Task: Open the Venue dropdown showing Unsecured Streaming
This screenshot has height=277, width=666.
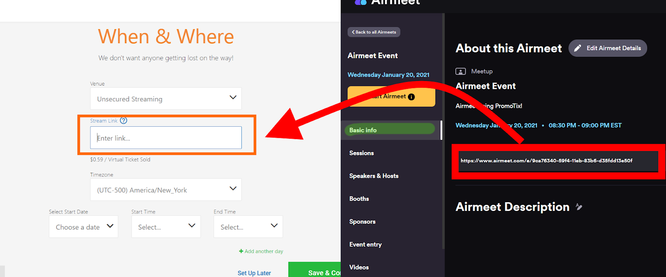Action: click(166, 98)
